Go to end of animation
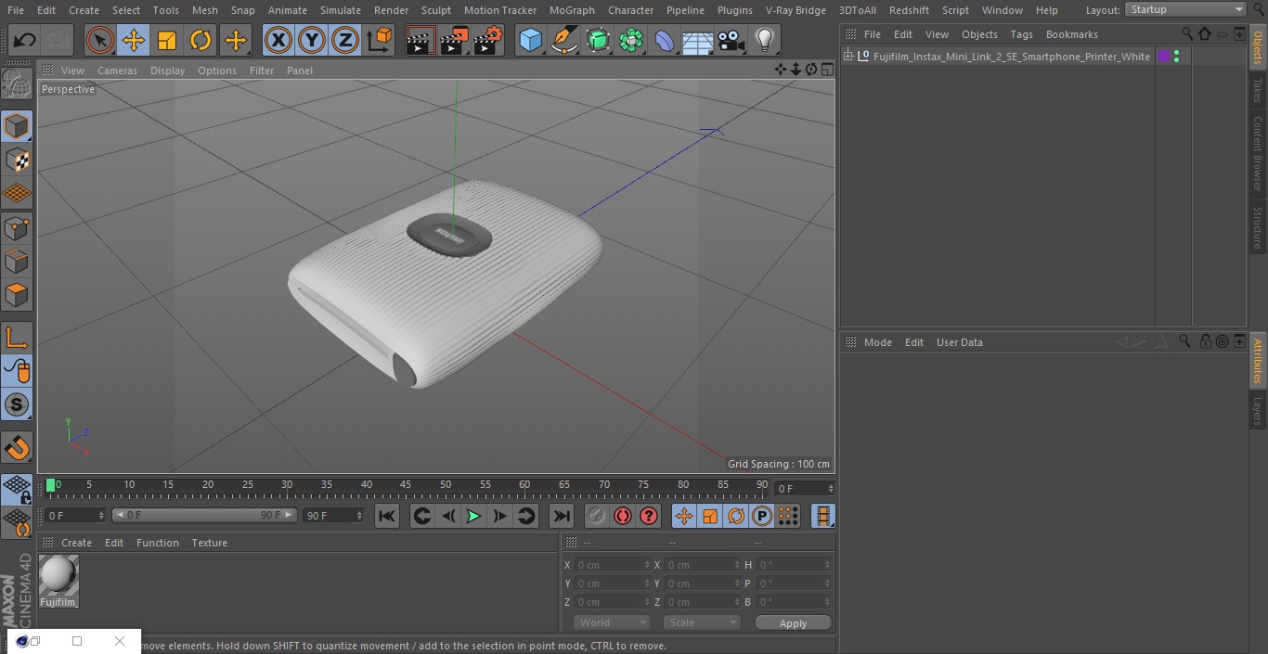This screenshot has width=1268, height=654. point(562,516)
